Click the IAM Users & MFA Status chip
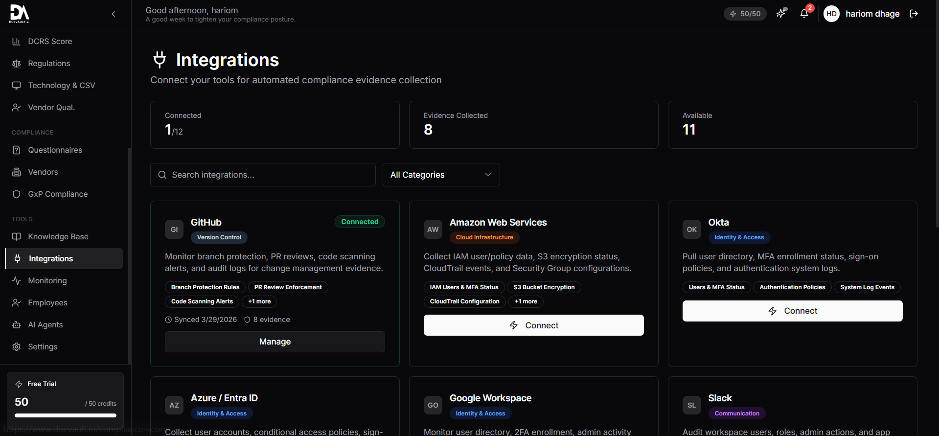Screen dimensions: 939x436 pyautogui.click(x=464, y=287)
